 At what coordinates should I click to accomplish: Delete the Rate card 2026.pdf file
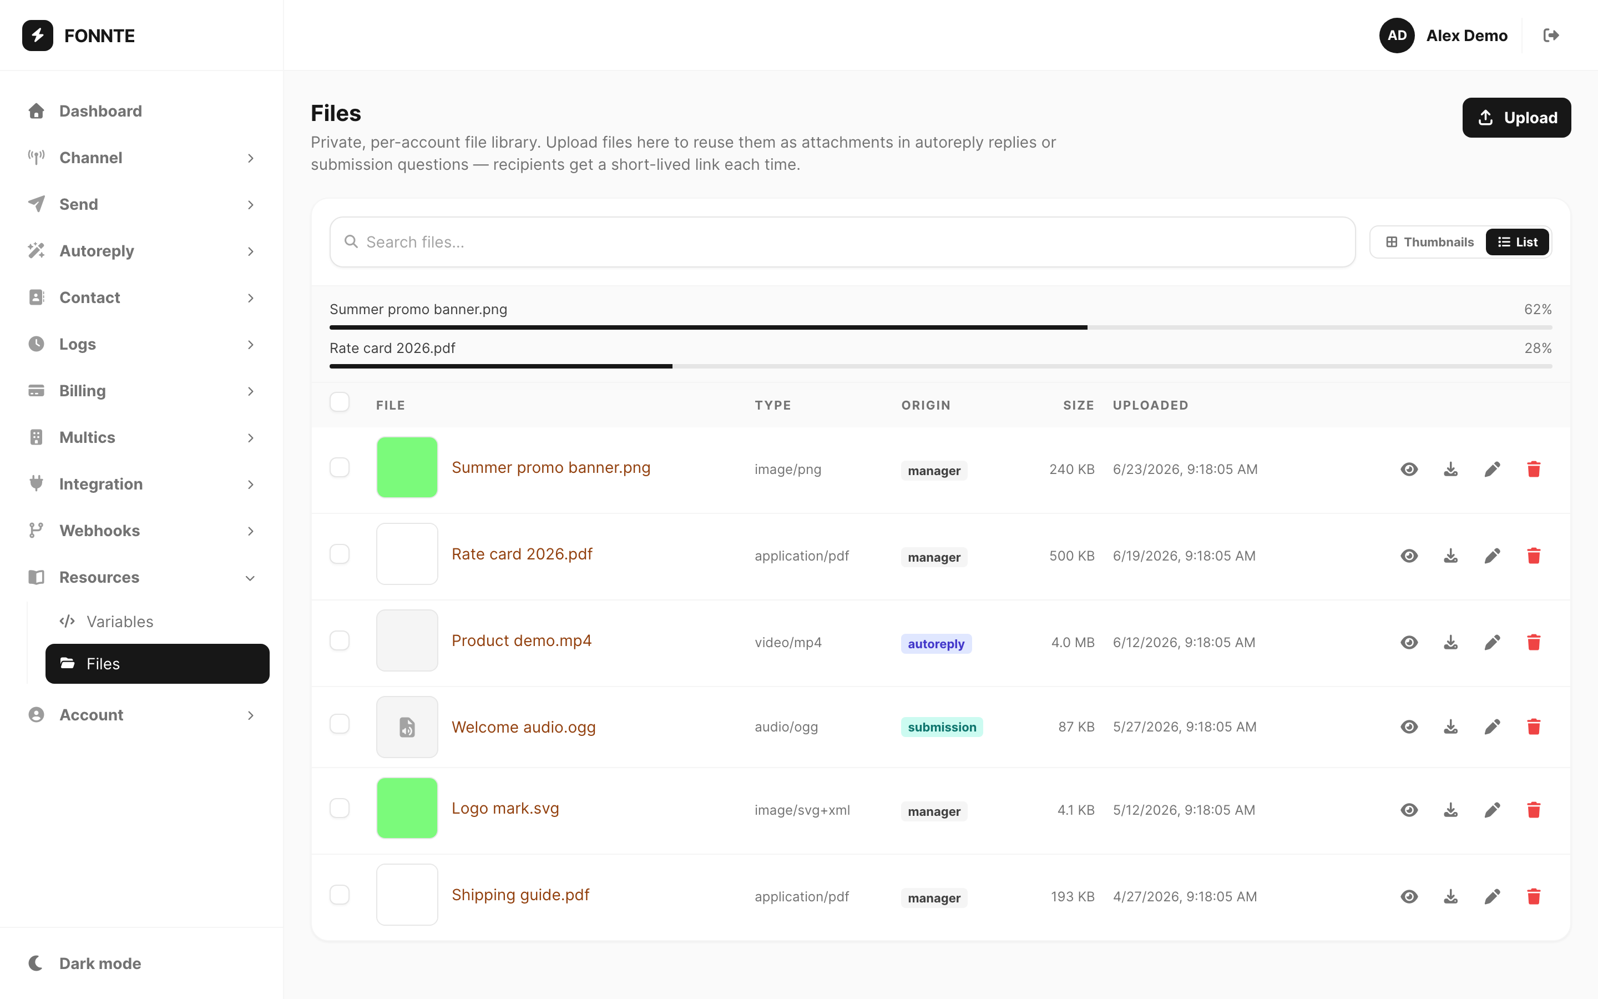click(x=1533, y=556)
